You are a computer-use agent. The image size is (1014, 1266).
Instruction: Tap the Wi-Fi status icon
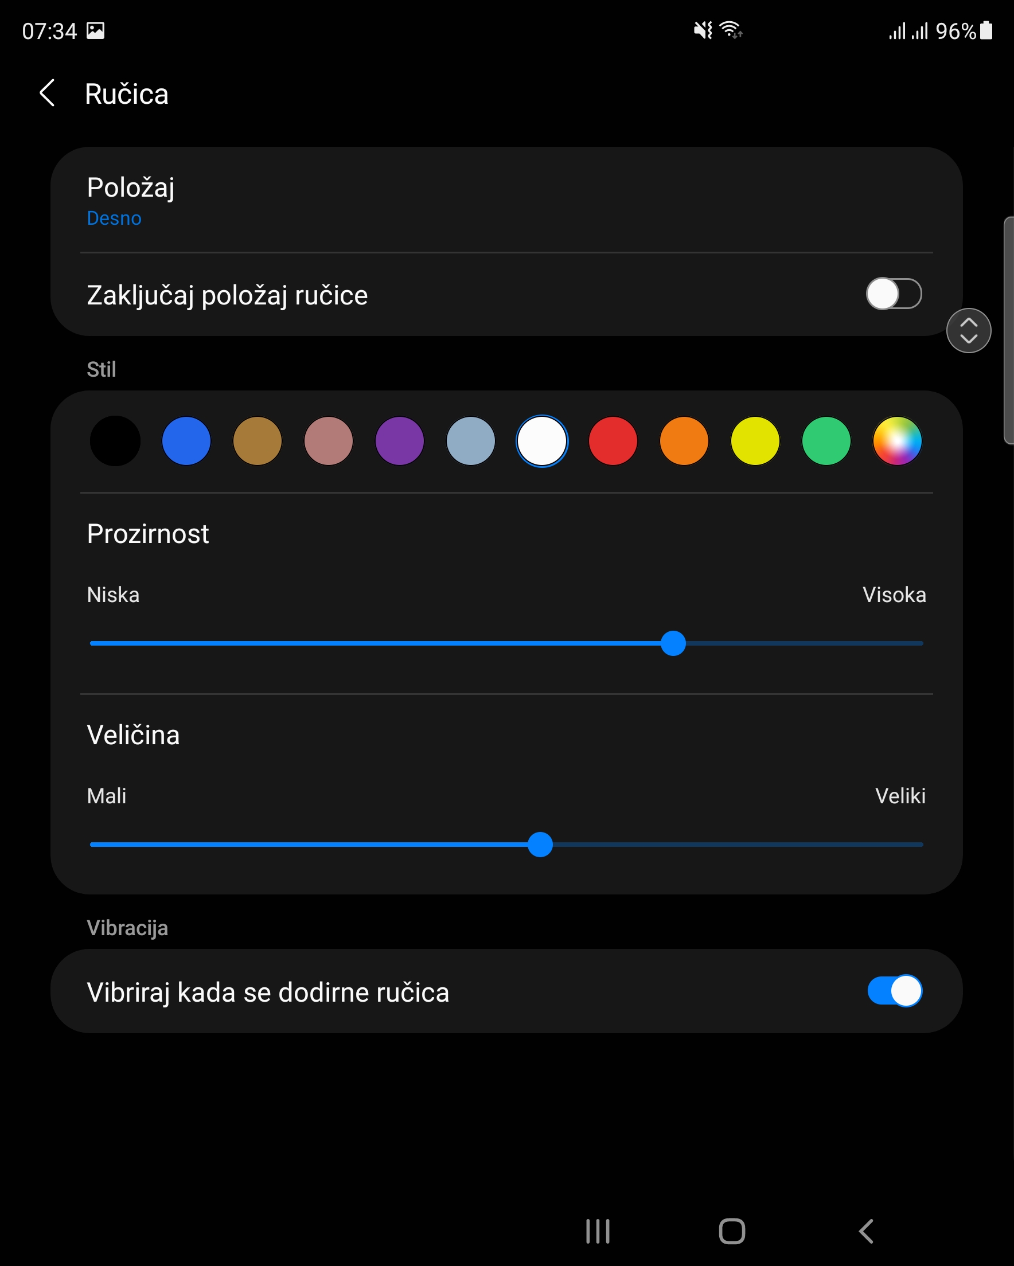[731, 29]
